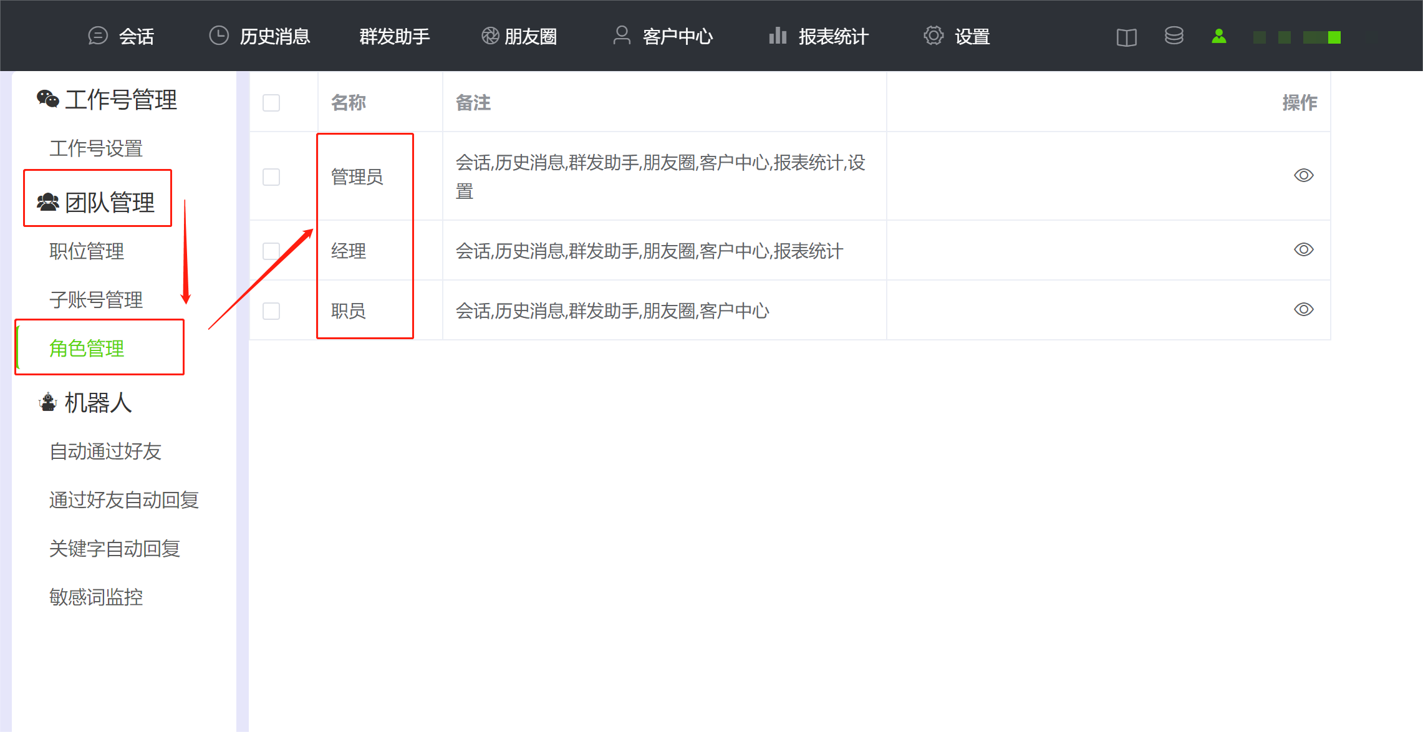Click the clock icon beside 历史消息
1423x732 pixels.
click(219, 36)
